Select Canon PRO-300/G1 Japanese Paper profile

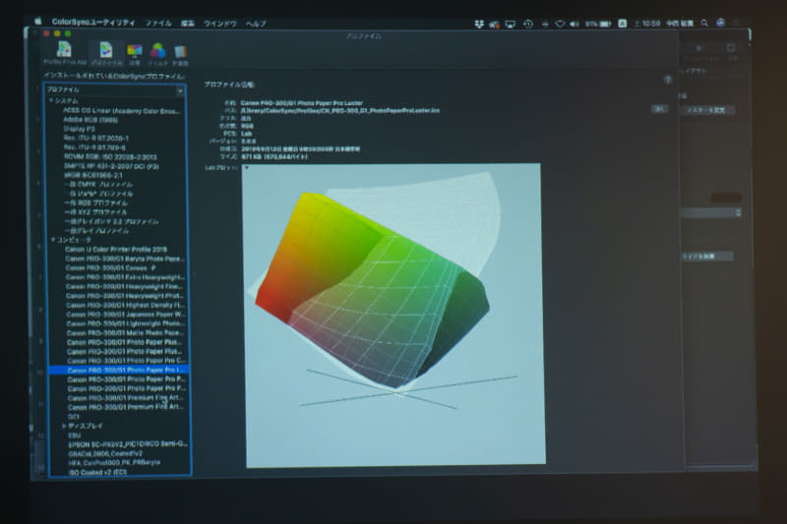(126, 315)
